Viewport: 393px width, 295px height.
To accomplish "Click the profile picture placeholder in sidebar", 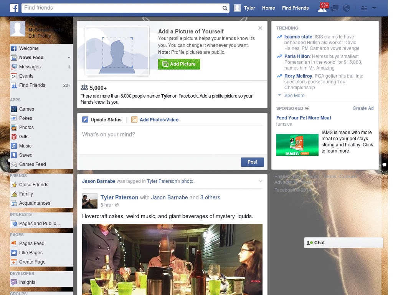I will [18, 29].
